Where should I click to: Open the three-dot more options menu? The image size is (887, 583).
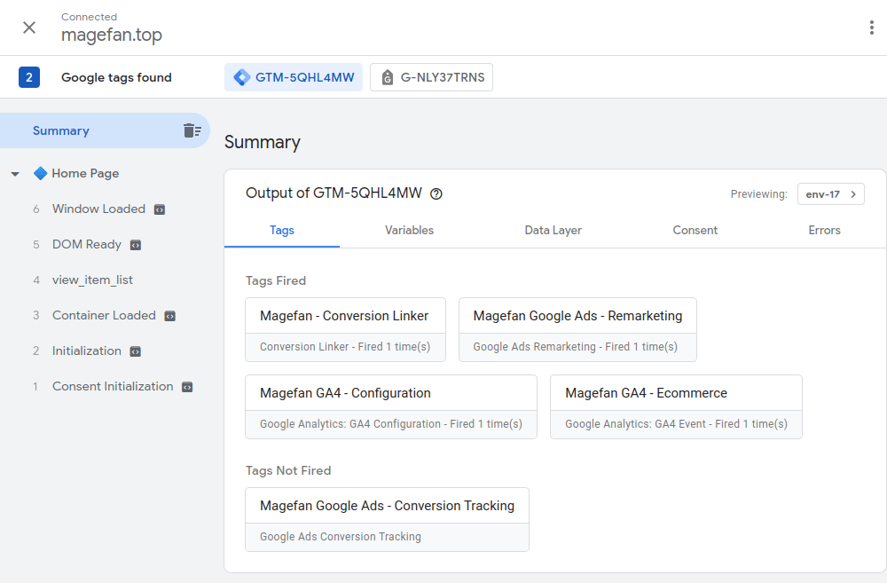coord(871,28)
